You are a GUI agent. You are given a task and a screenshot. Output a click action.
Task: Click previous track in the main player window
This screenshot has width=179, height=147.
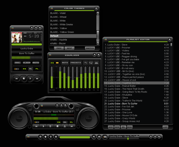(x=16, y=78)
